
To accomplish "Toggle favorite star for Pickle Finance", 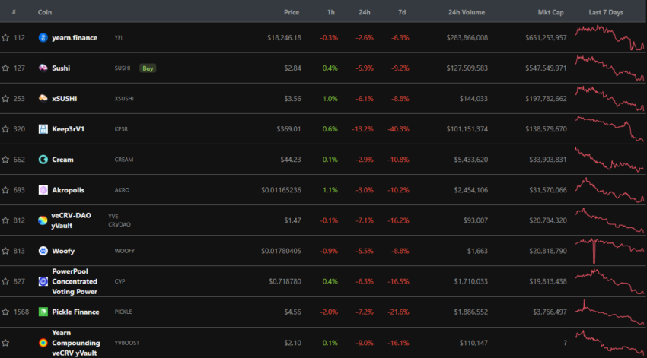I will pyautogui.click(x=5, y=312).
